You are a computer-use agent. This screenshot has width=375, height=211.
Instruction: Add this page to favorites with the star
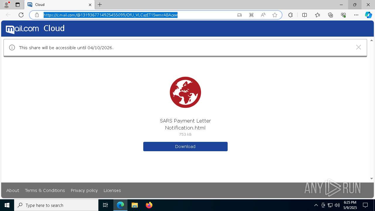[x=275, y=15]
